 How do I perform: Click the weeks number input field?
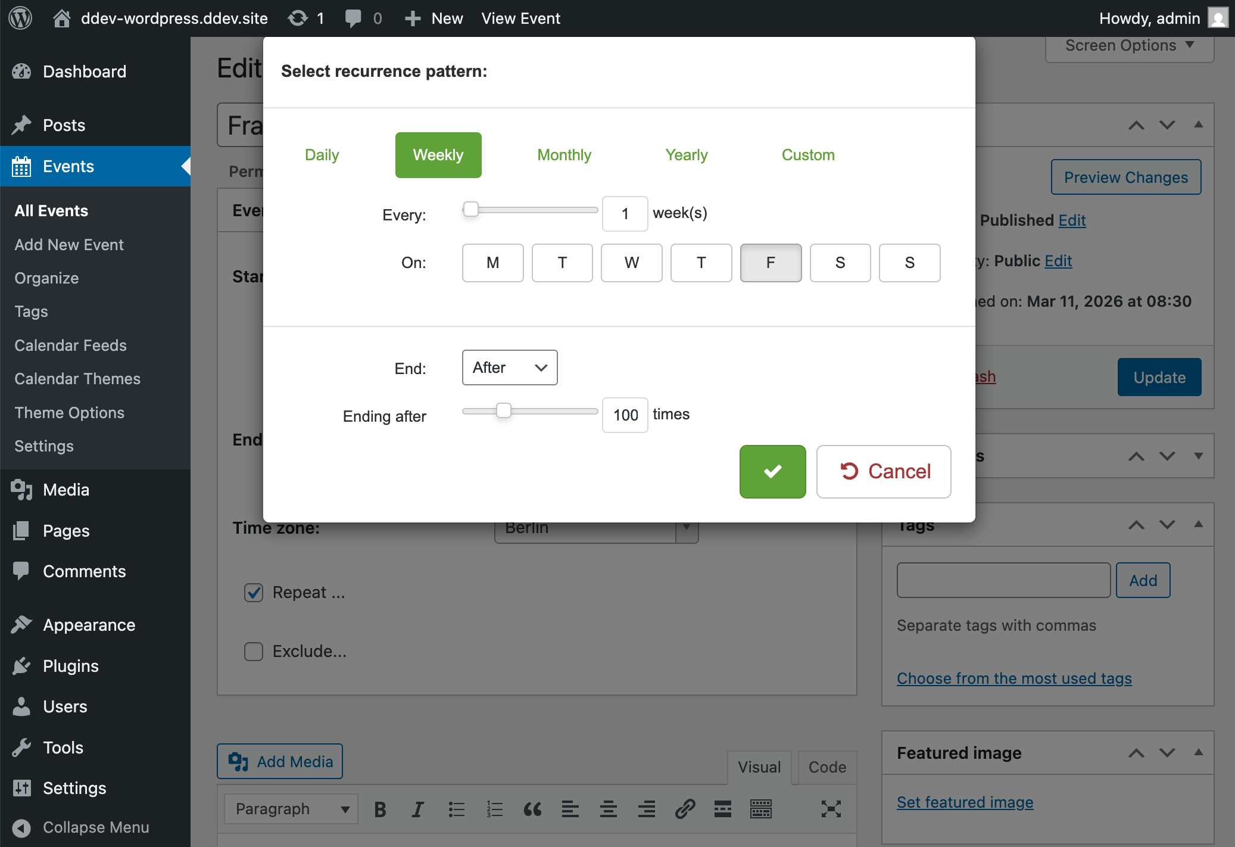625,213
